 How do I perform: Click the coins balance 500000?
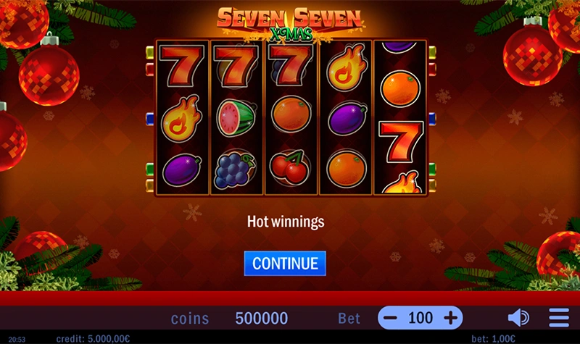262,318
